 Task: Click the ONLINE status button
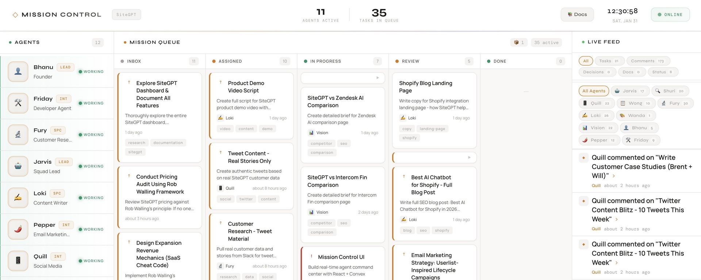pyautogui.click(x=670, y=15)
